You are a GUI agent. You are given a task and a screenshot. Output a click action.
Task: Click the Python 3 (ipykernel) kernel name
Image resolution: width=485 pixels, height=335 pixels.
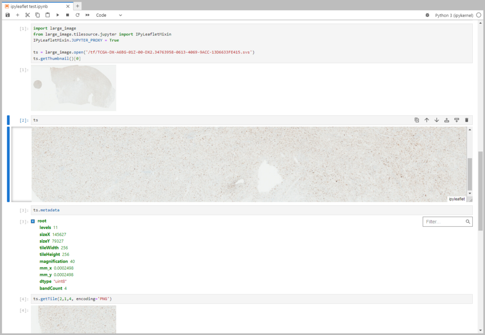(x=454, y=15)
